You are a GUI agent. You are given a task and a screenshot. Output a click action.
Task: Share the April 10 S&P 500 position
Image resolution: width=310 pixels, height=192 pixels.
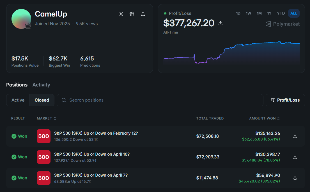[x=295, y=157]
